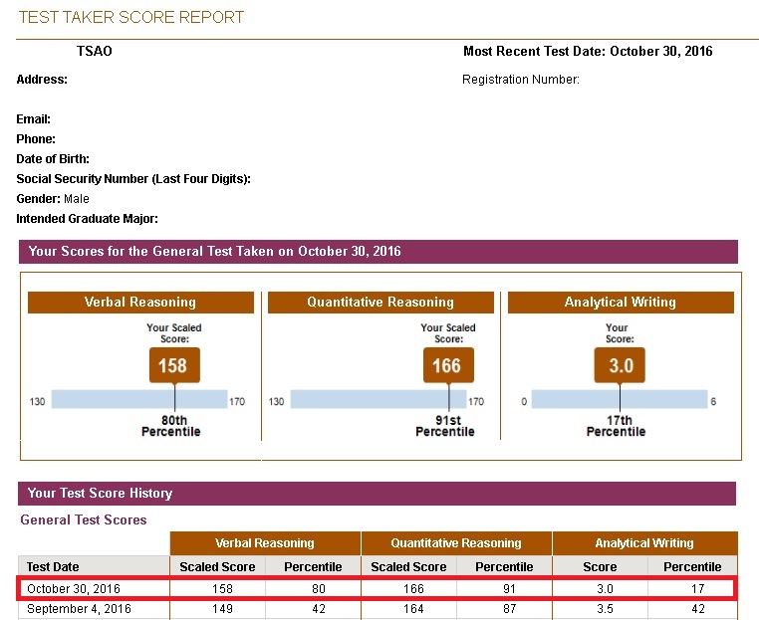Image resolution: width=759 pixels, height=620 pixels.
Task: Click the 149 verbal score table cell
Action: 223,609
